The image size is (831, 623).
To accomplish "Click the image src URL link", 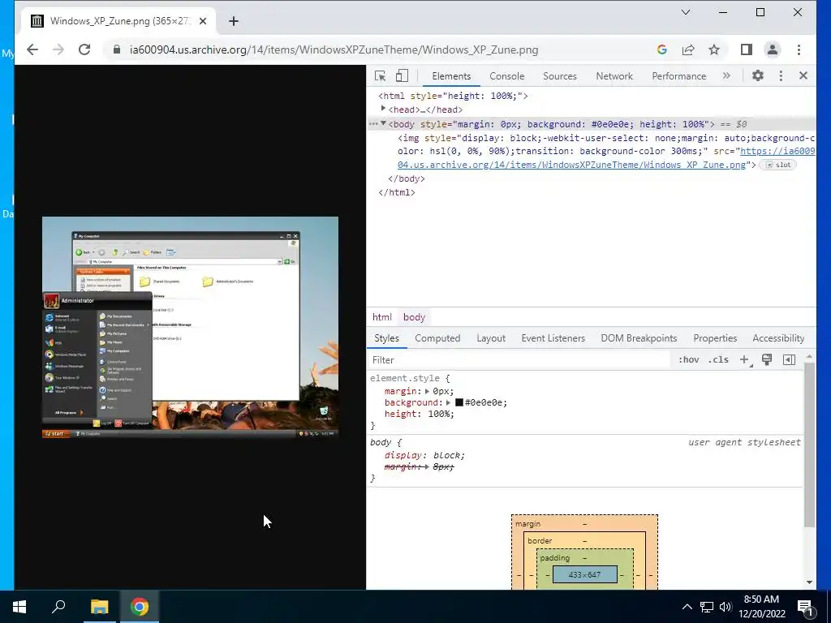I will tap(571, 165).
